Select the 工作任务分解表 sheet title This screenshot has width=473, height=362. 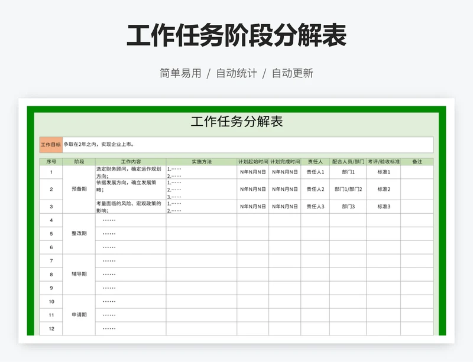tap(237, 122)
